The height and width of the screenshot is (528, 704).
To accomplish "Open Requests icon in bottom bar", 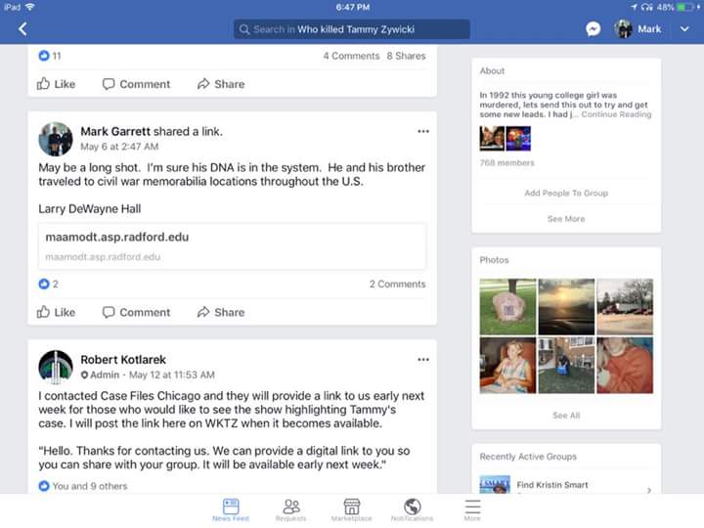I will (x=291, y=510).
